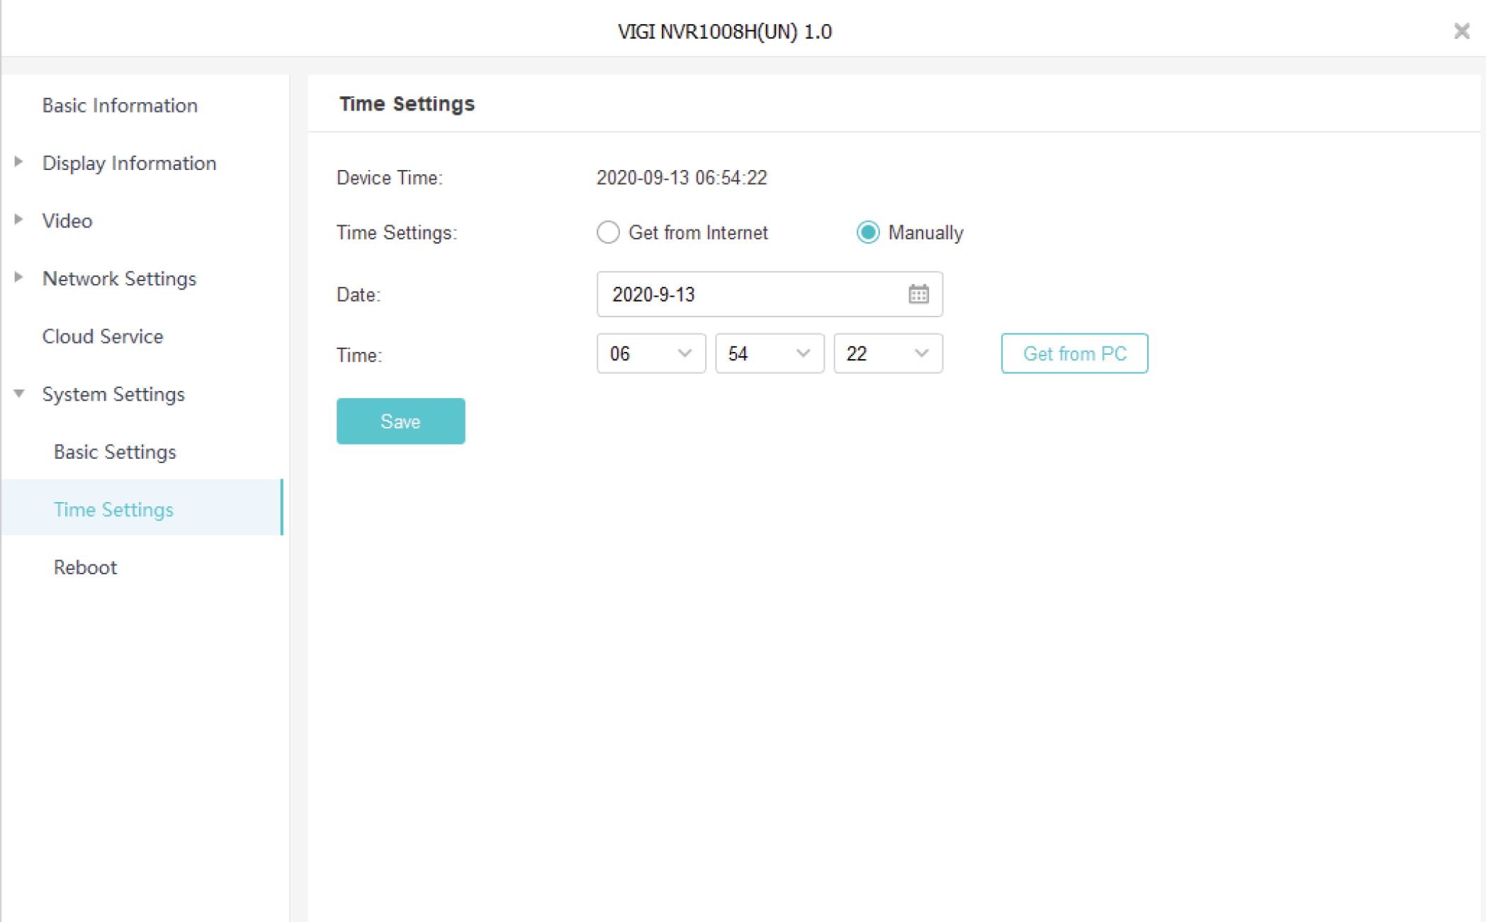The image size is (1488, 922).
Task: Open the hour dropdown showing 06
Action: (650, 353)
